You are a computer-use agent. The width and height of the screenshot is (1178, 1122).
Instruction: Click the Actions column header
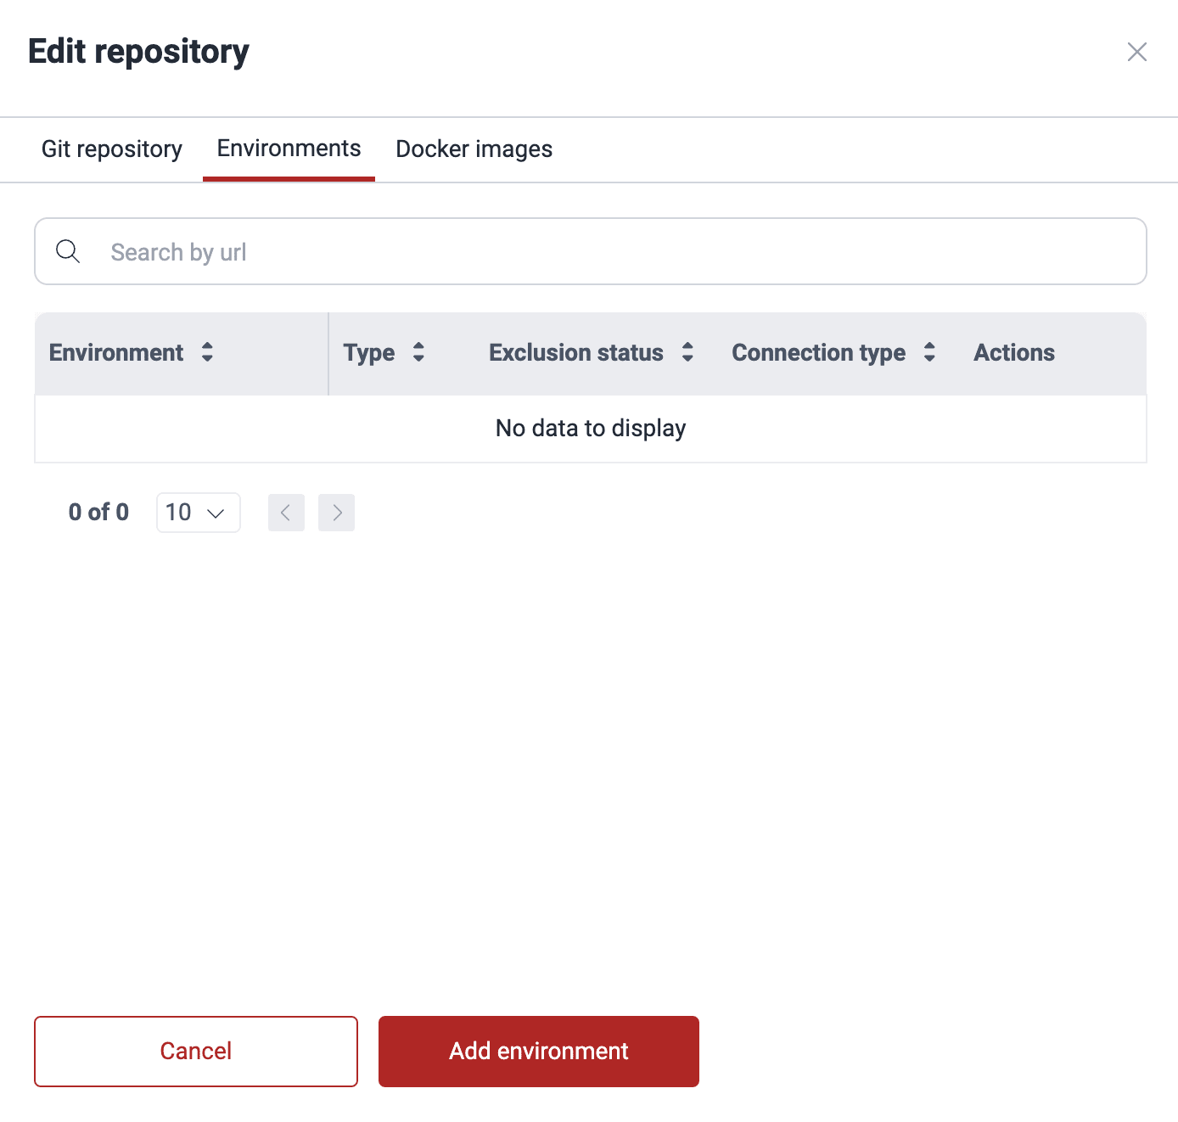pos(1014,353)
